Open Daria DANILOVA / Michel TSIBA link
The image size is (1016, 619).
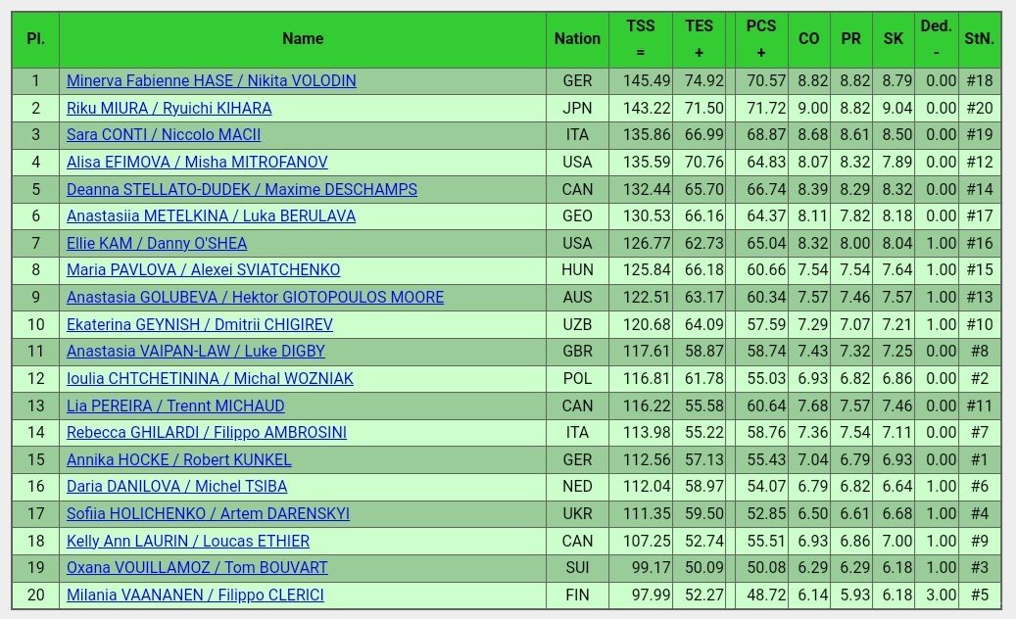(x=177, y=486)
